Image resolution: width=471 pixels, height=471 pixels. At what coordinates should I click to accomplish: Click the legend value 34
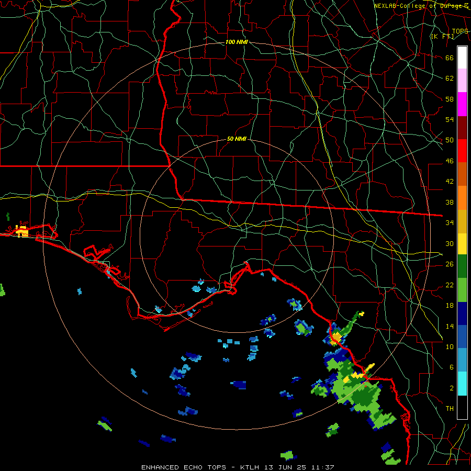[x=450, y=222]
